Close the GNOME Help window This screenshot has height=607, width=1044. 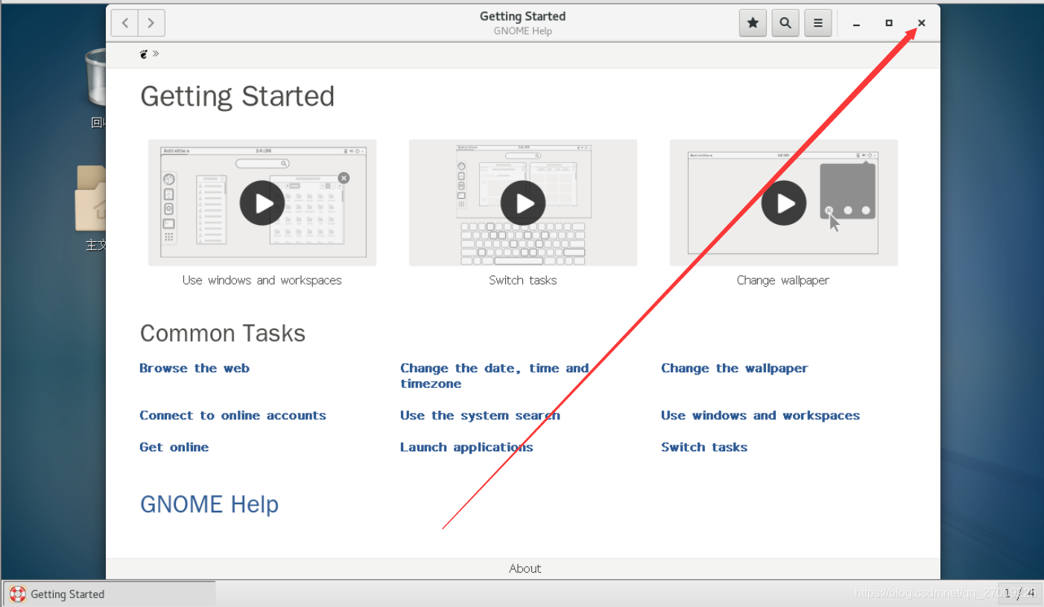click(922, 23)
